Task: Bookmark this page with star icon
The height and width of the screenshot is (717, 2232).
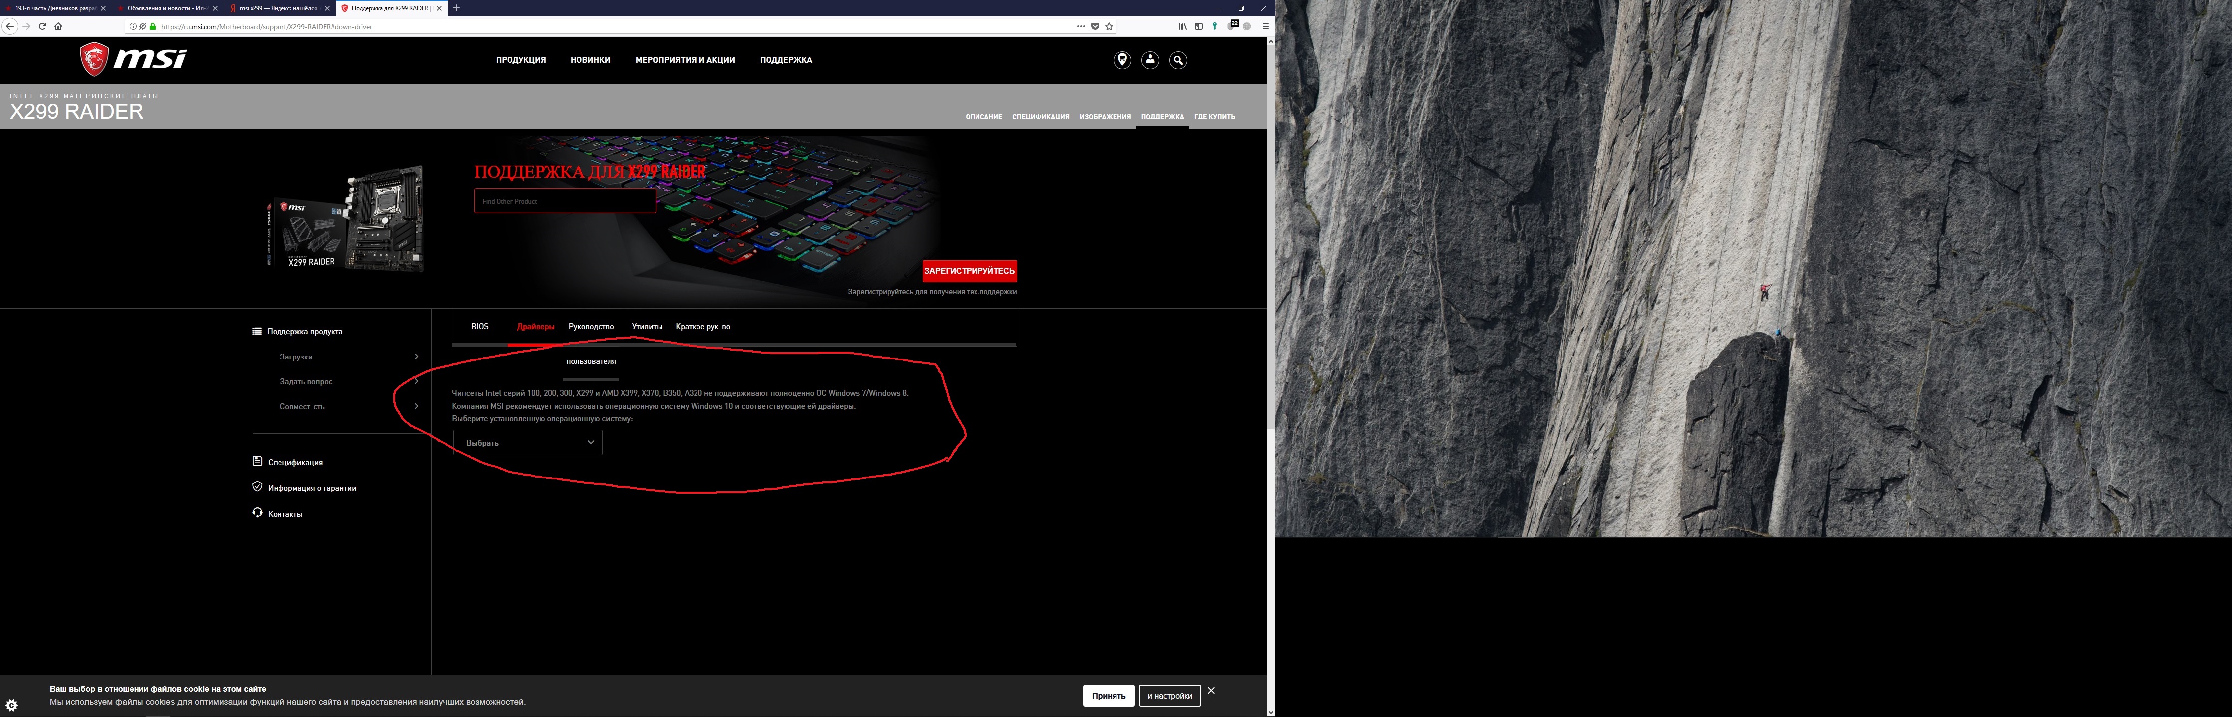Action: coord(1109,27)
